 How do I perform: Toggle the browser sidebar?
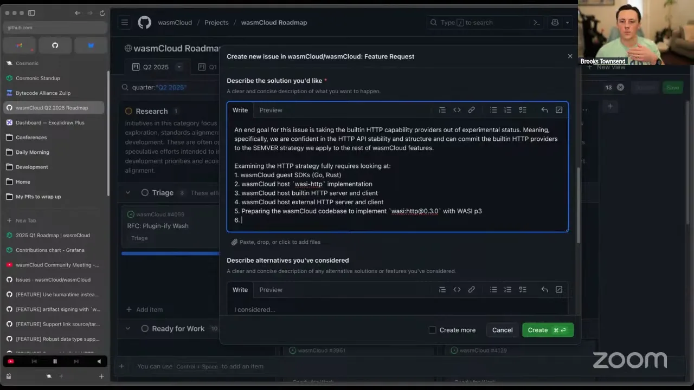point(31,13)
